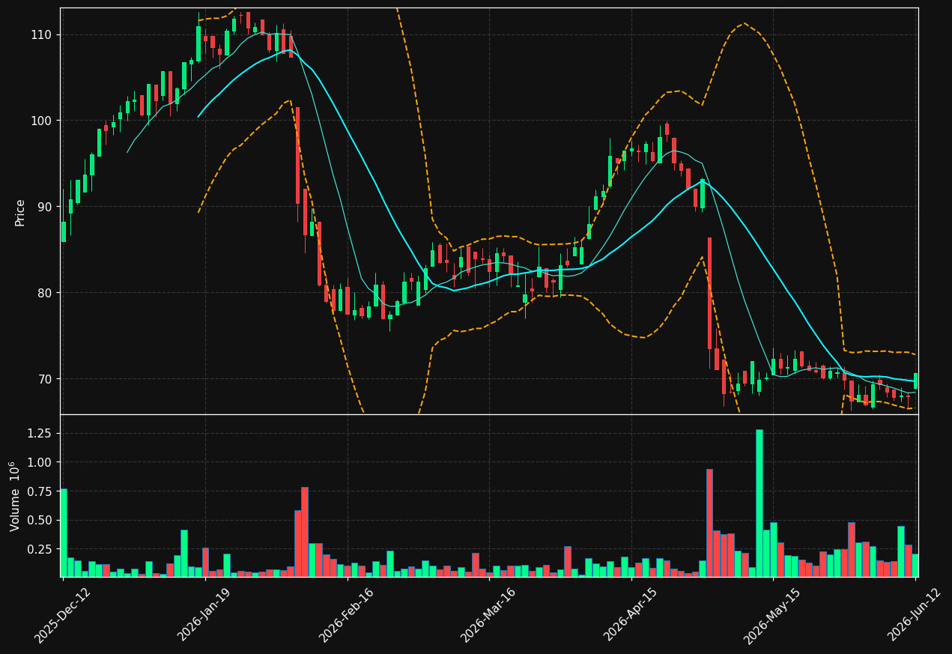
Task: Click the 'Price' y-axis label
Action: tap(20, 212)
